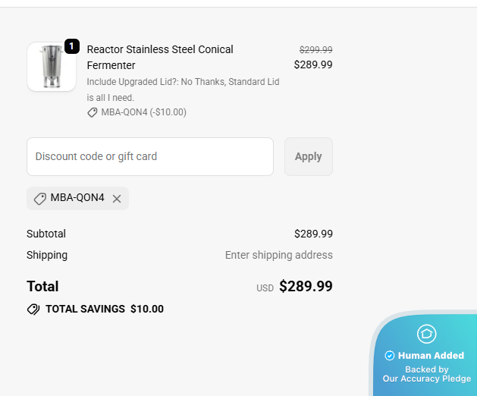
Task: Focus the Discount code or gift card field
Action: point(150,156)
